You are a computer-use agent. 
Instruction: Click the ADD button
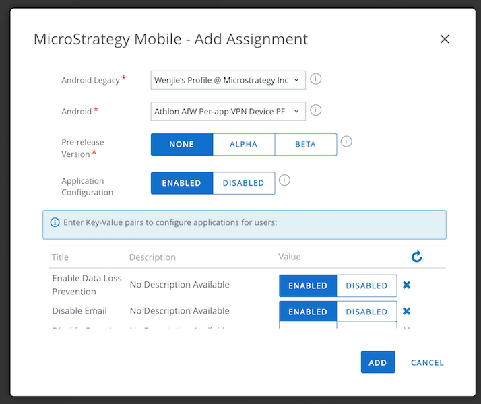coord(378,362)
